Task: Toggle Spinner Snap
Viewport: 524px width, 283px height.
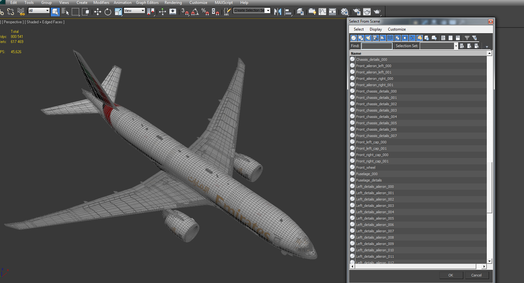Action: point(215,12)
